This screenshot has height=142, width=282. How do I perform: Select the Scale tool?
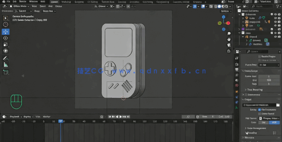coord(6,44)
